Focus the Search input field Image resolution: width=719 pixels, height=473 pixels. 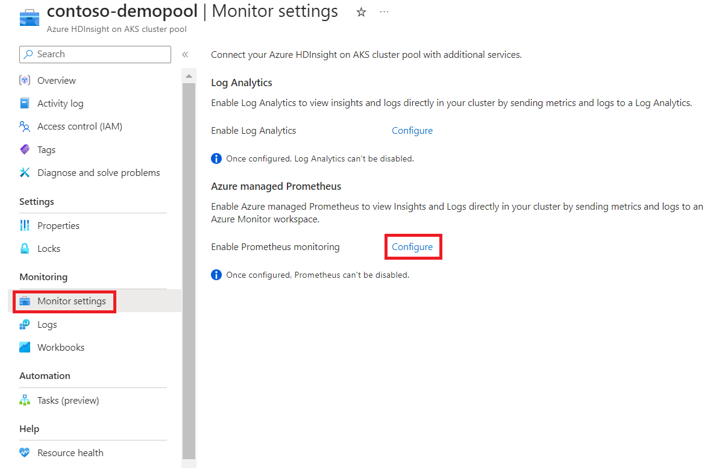click(x=95, y=55)
